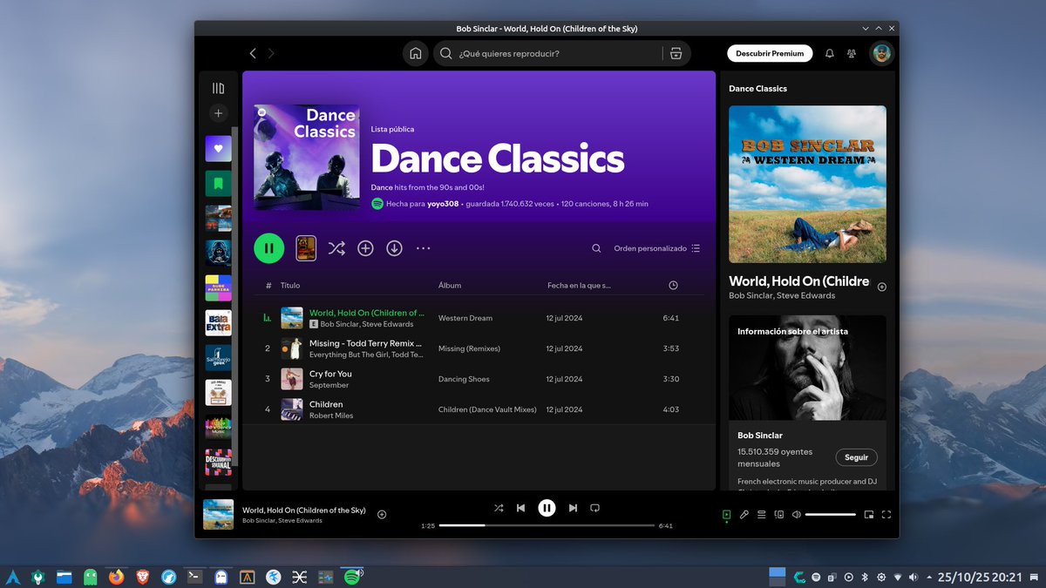This screenshot has height=588, width=1046.
Task: Pause playlist with green button
Action: click(x=268, y=248)
